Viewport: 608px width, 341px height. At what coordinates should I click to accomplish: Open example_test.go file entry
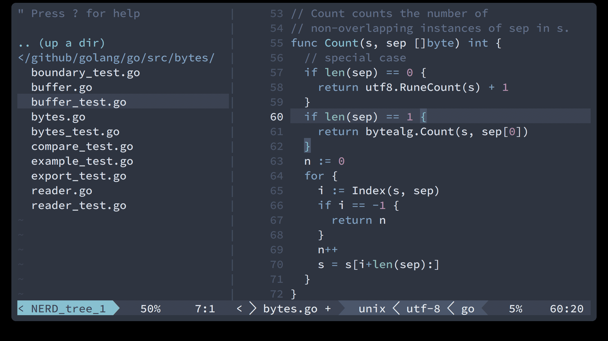82,161
